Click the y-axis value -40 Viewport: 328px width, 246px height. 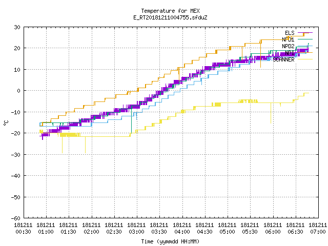click(x=16, y=176)
